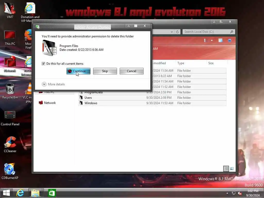Click the muted volume tray icon
Image resolution: width=264 pixels, height=198 pixels.
[240, 193]
